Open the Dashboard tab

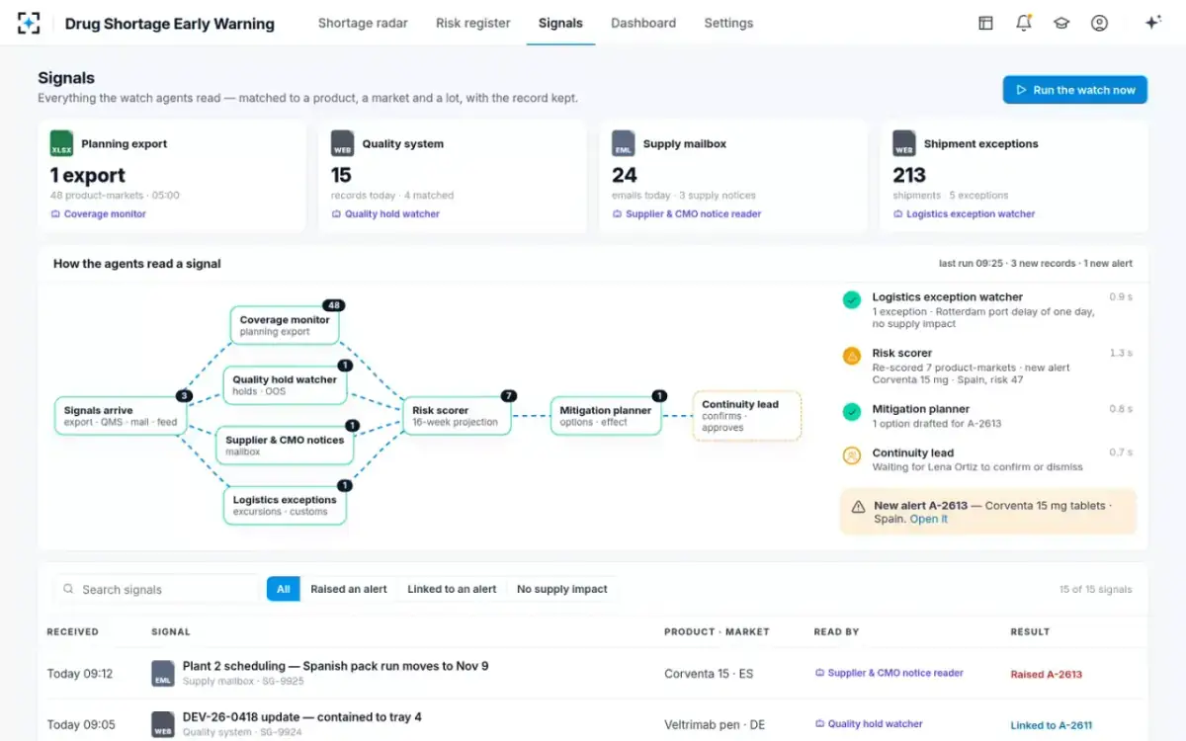pos(643,23)
